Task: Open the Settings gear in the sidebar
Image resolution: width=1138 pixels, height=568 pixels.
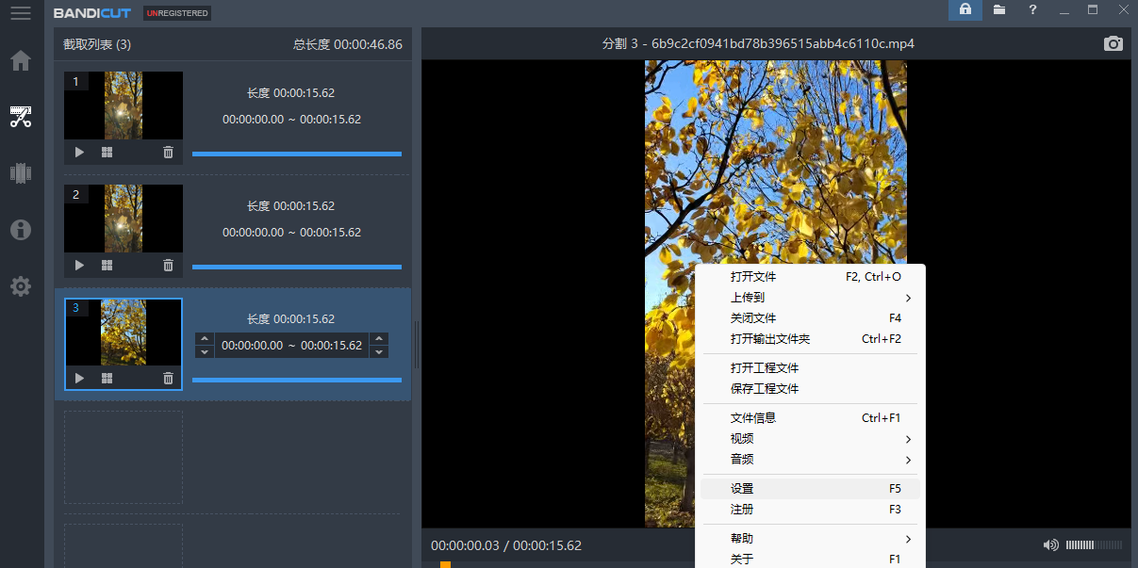Action: pyautogui.click(x=21, y=286)
